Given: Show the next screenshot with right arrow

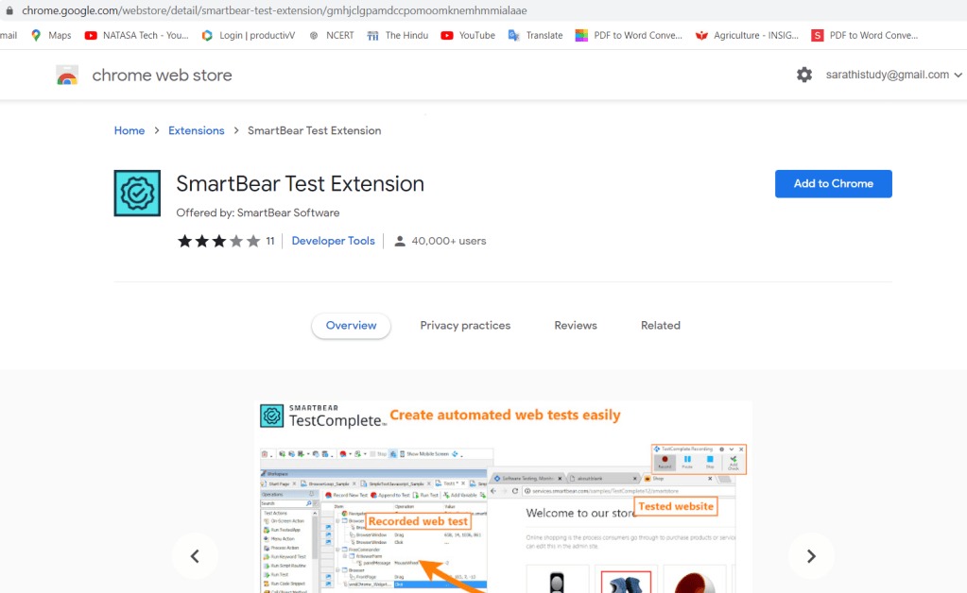Looking at the screenshot, I should (811, 556).
